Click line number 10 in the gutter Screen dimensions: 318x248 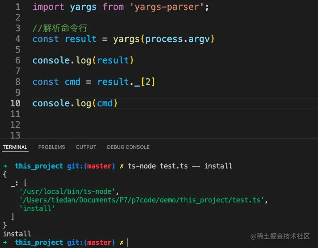[x=15, y=103]
